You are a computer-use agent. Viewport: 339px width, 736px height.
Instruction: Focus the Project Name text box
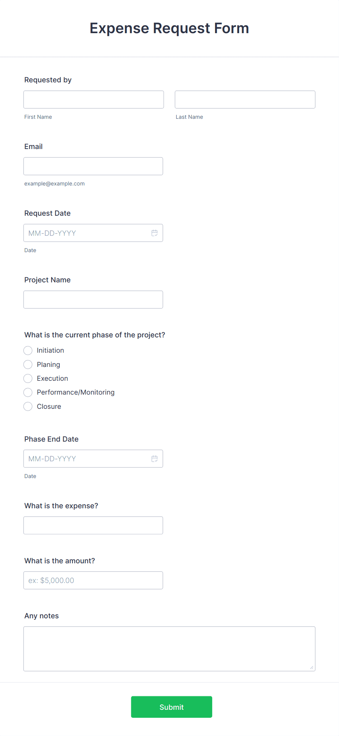click(93, 300)
